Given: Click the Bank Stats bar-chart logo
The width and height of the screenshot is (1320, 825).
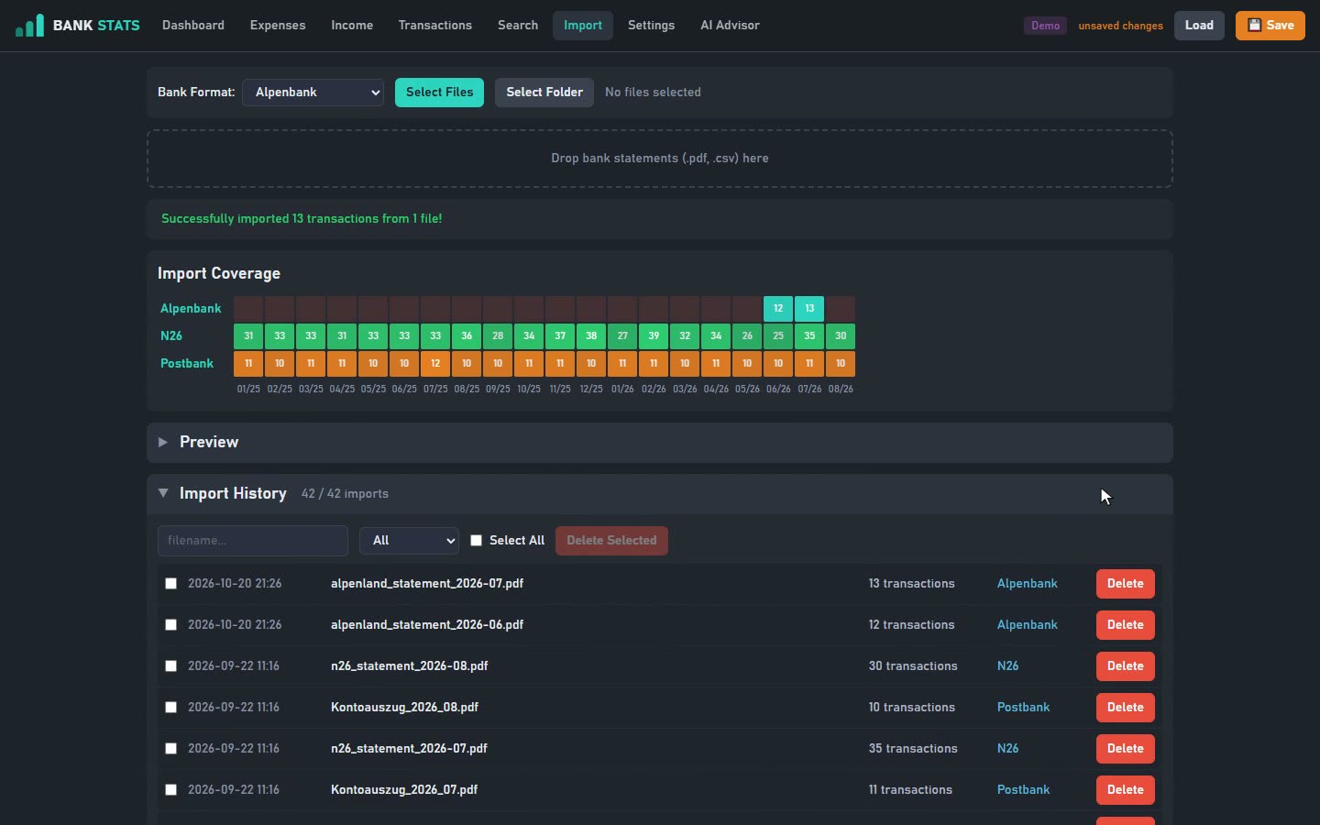Looking at the screenshot, I should [x=29, y=26].
